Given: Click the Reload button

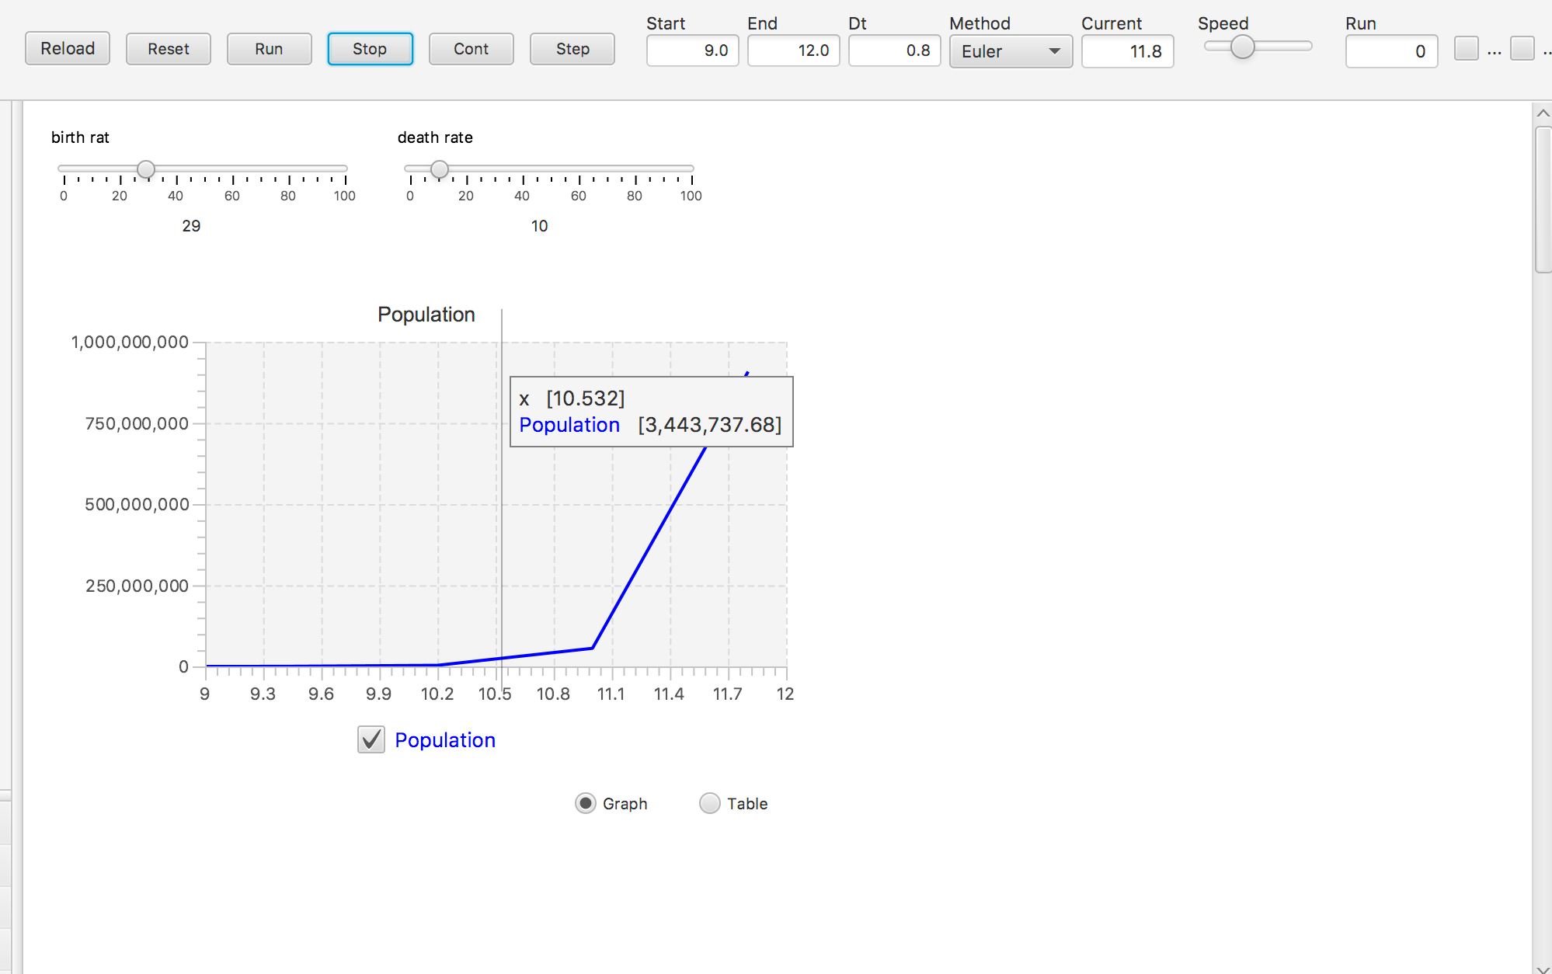Looking at the screenshot, I should [68, 49].
